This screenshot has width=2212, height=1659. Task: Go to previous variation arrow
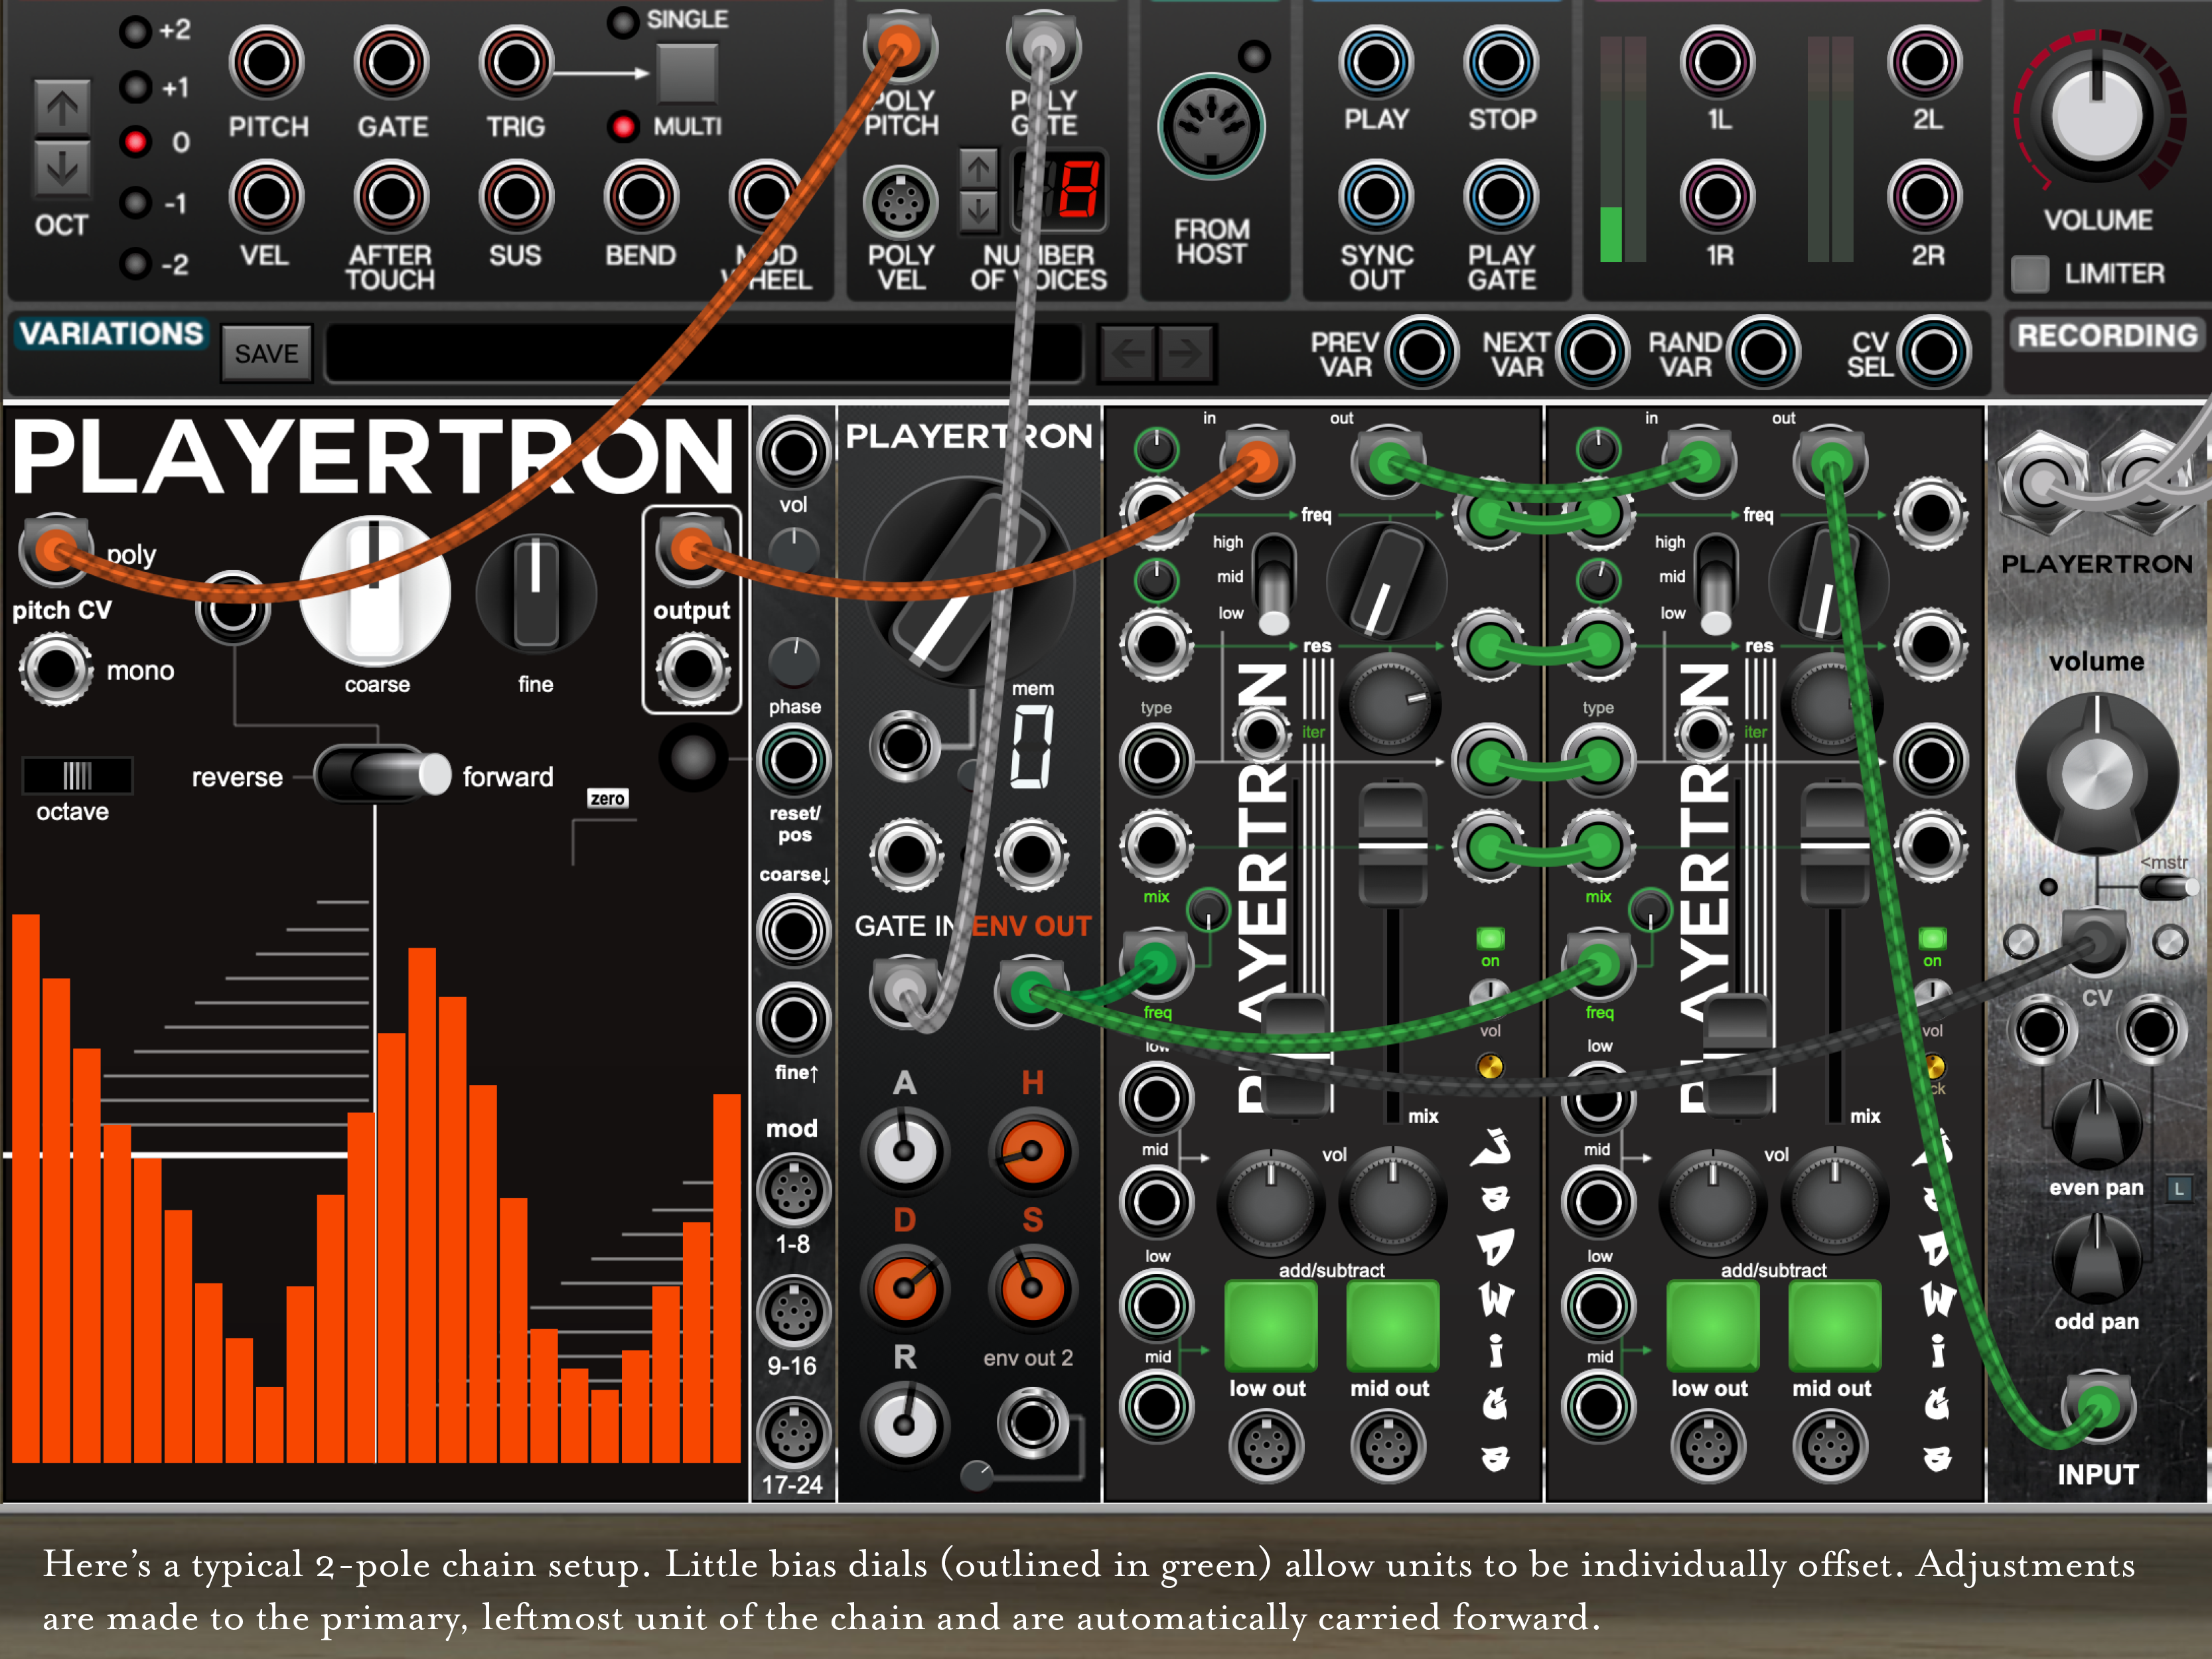point(1128,353)
